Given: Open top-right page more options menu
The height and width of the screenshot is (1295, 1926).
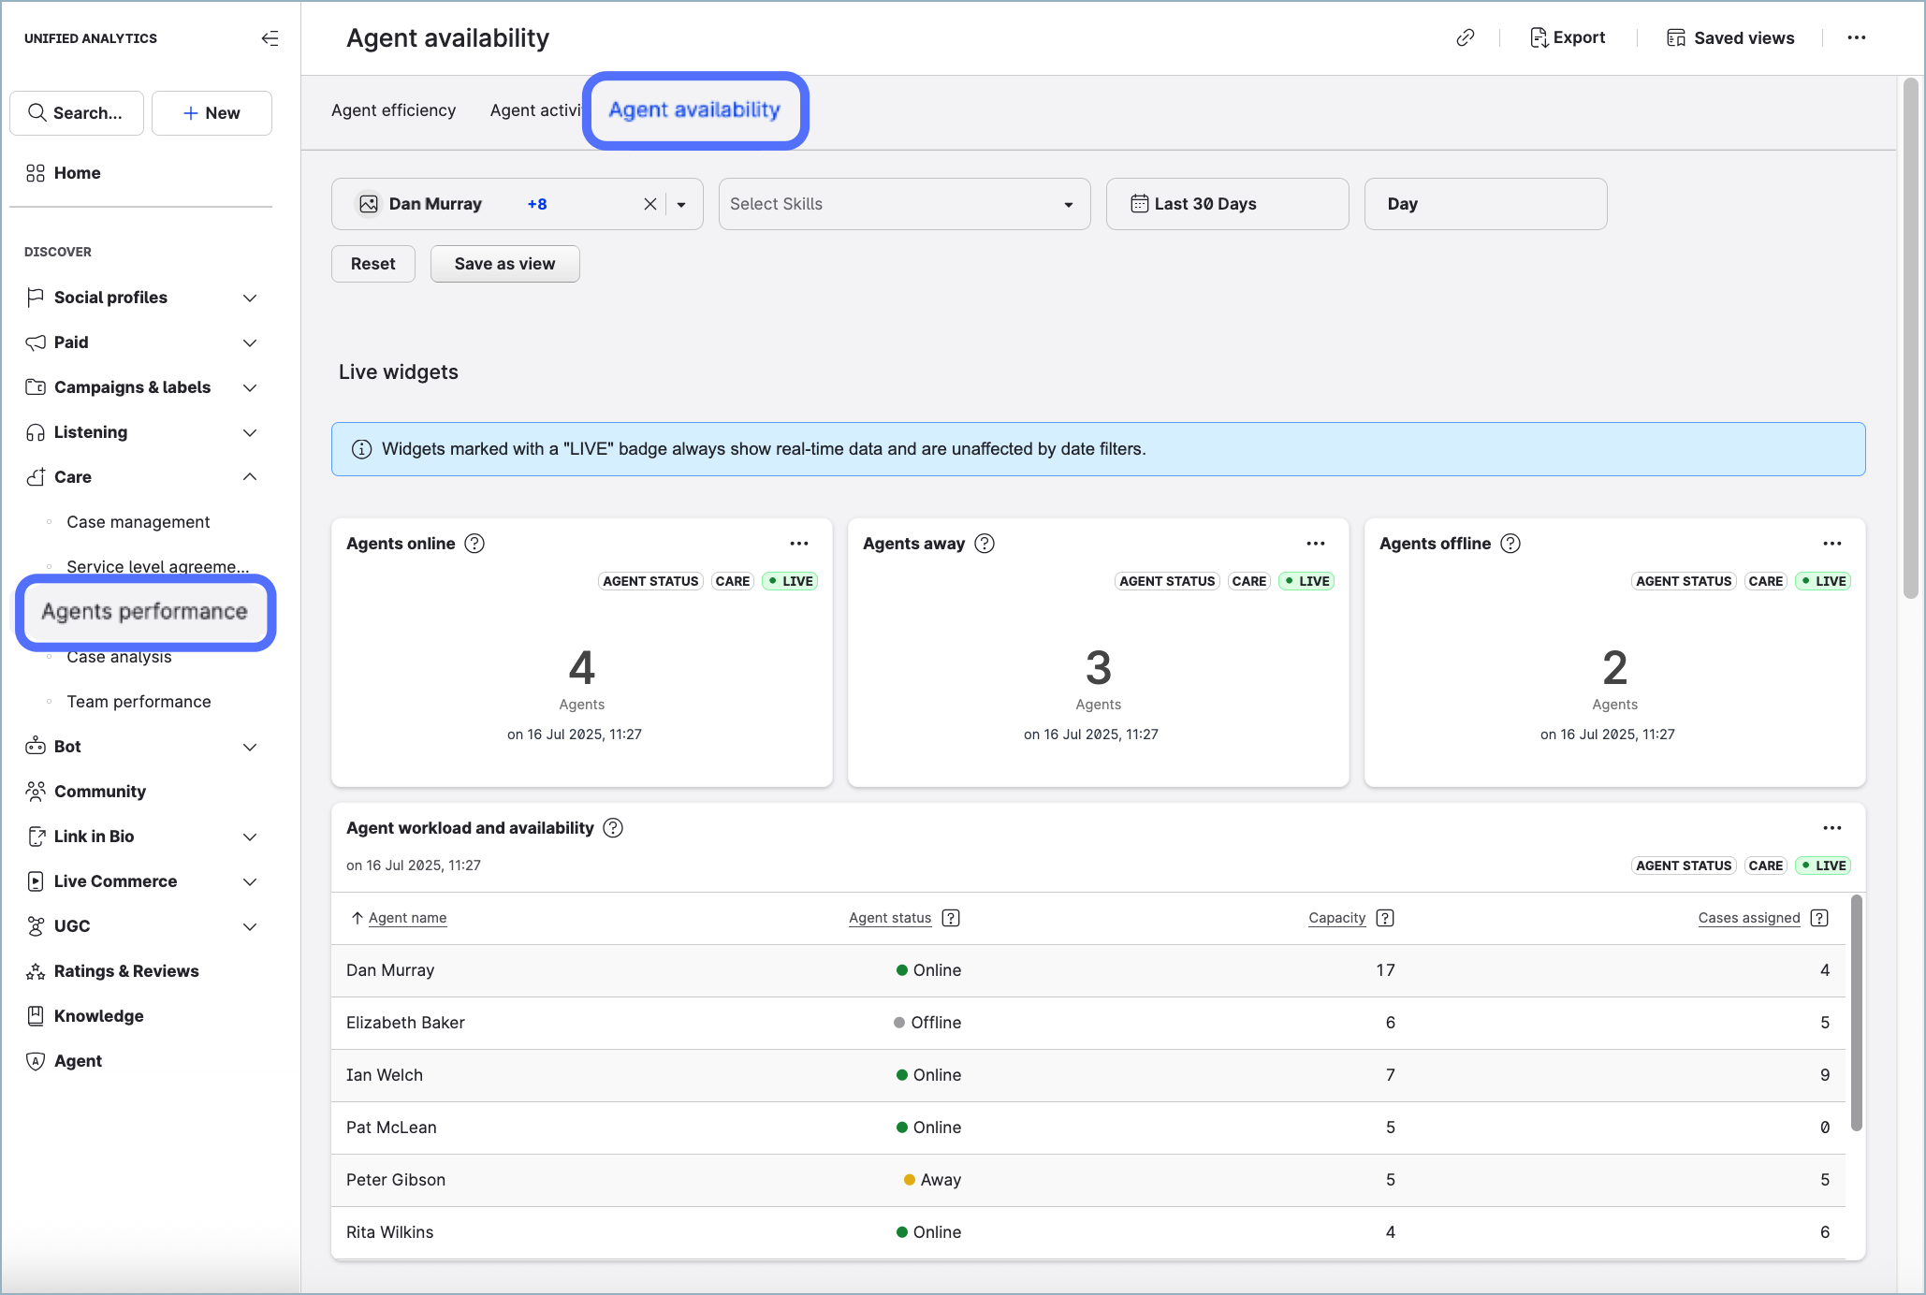Looking at the screenshot, I should [1856, 37].
